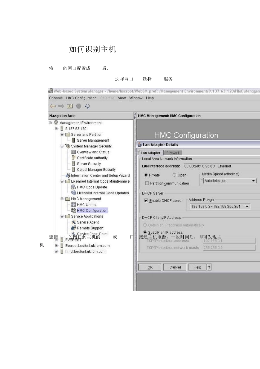
Task: Click the Help button in dialog
Action: pos(197,267)
